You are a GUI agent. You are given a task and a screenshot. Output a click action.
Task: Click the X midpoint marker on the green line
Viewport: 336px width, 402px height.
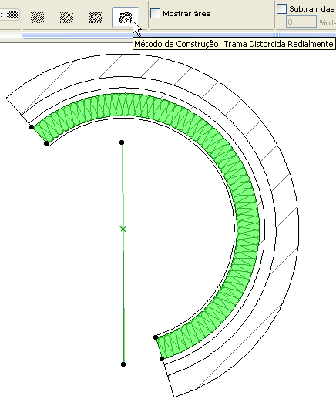click(x=123, y=229)
